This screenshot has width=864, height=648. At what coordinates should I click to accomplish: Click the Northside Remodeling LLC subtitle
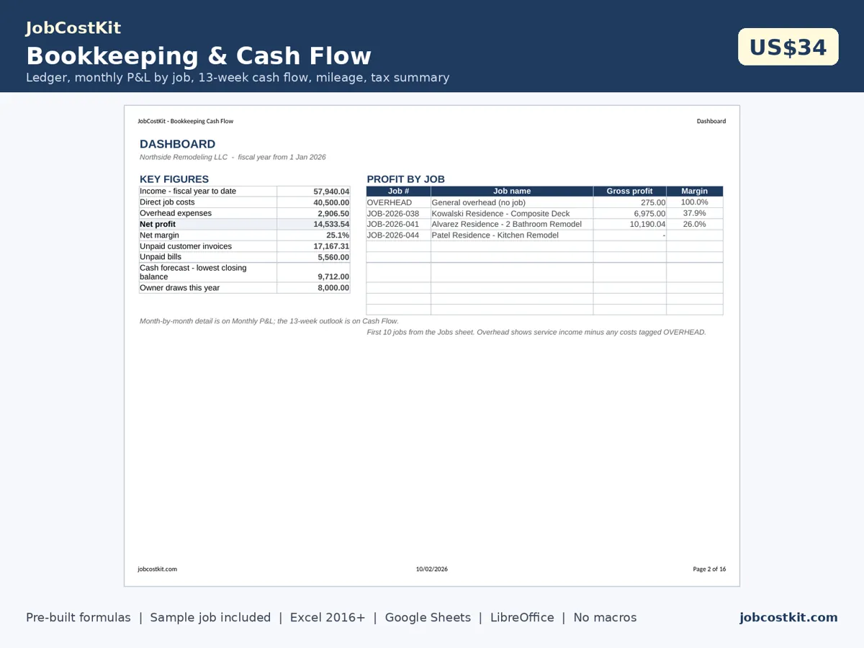233,157
